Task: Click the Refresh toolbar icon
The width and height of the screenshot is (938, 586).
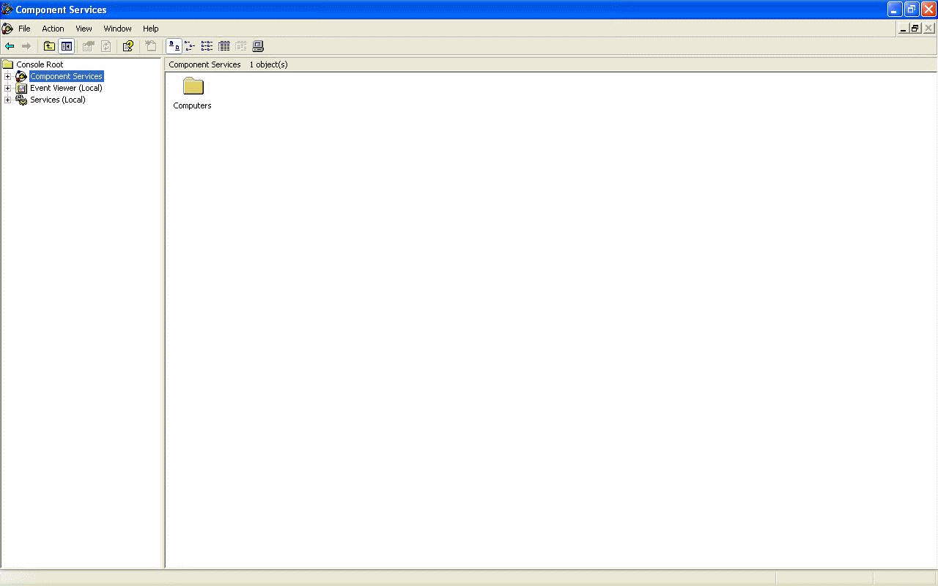Action: coord(106,46)
